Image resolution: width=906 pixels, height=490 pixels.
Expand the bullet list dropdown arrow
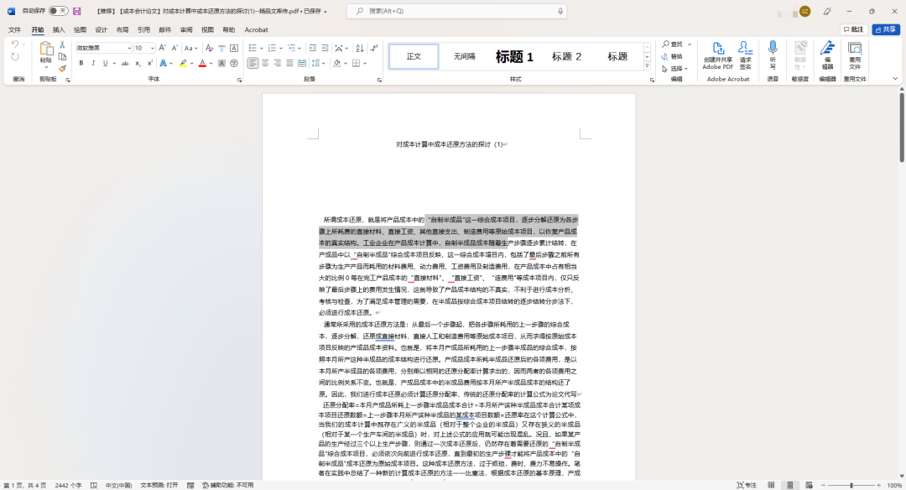pyautogui.click(x=262, y=48)
